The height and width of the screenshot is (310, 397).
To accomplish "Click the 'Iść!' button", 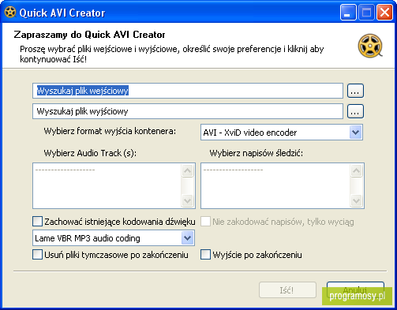I will 287,290.
